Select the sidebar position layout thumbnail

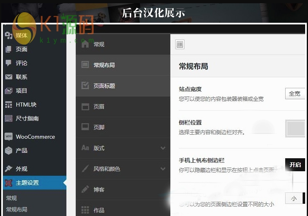(296, 129)
